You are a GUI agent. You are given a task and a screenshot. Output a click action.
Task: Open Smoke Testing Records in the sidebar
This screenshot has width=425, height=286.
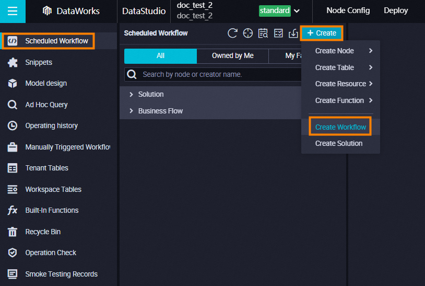pos(62,274)
